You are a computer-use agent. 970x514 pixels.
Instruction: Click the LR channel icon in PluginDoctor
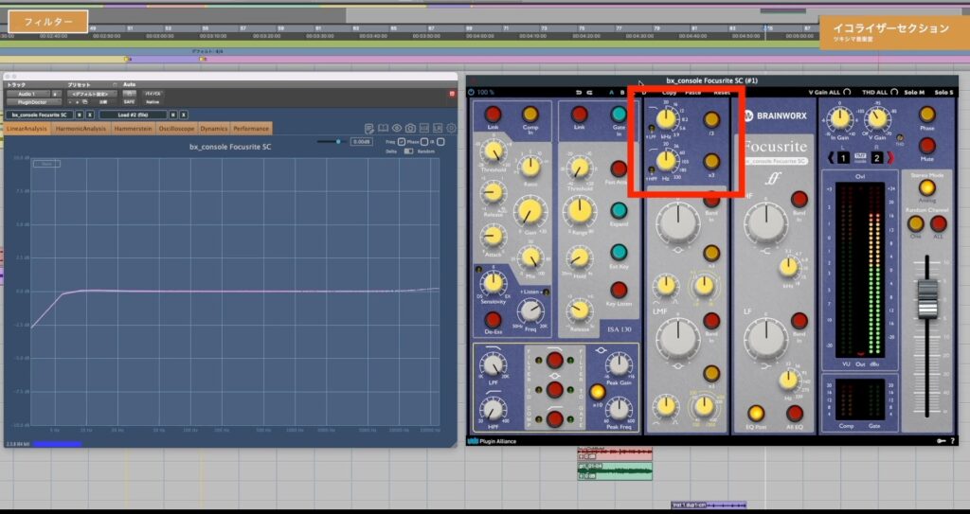[438, 128]
